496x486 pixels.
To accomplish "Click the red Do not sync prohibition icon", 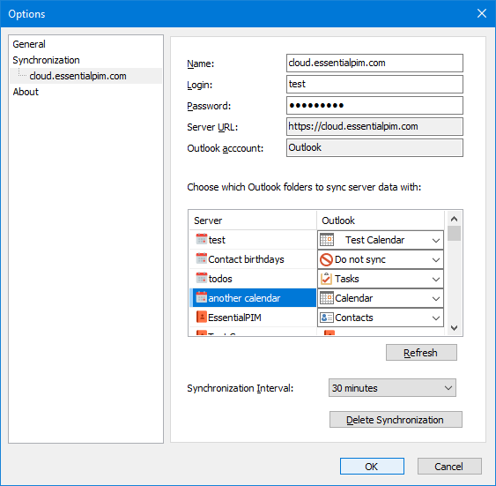I will coord(326,259).
